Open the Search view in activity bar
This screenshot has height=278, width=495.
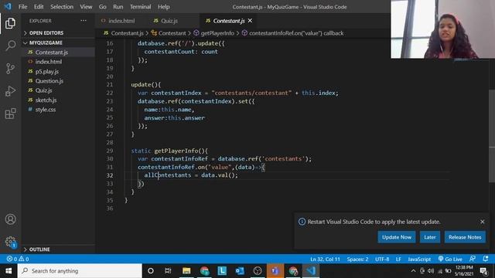[10, 46]
